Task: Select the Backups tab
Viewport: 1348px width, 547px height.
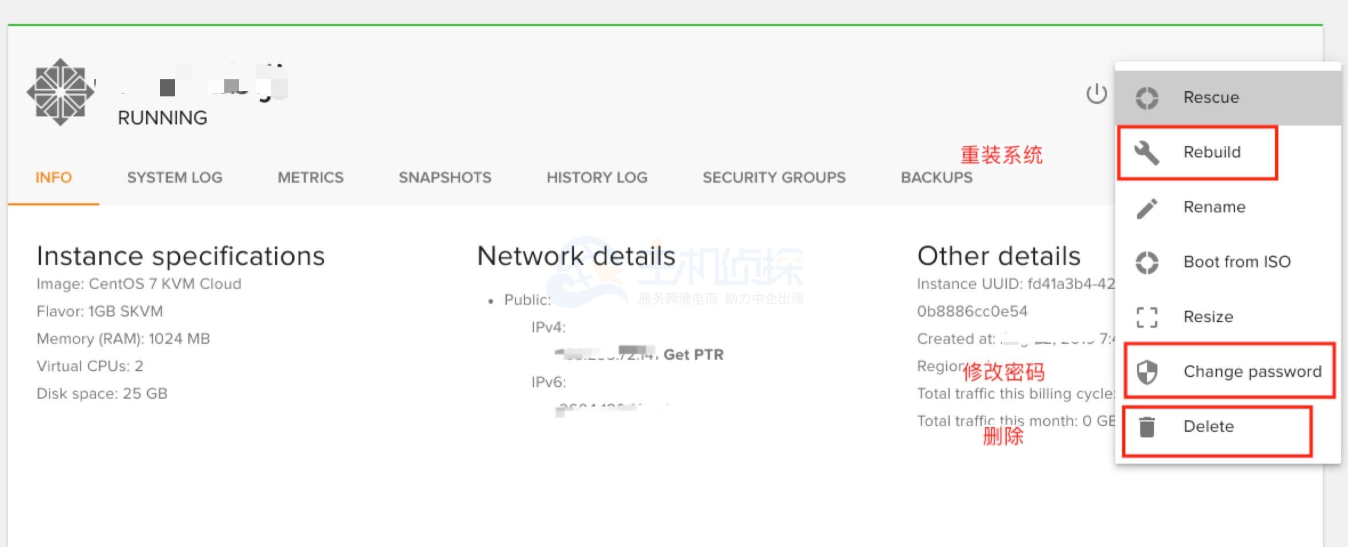Action: coord(937,178)
